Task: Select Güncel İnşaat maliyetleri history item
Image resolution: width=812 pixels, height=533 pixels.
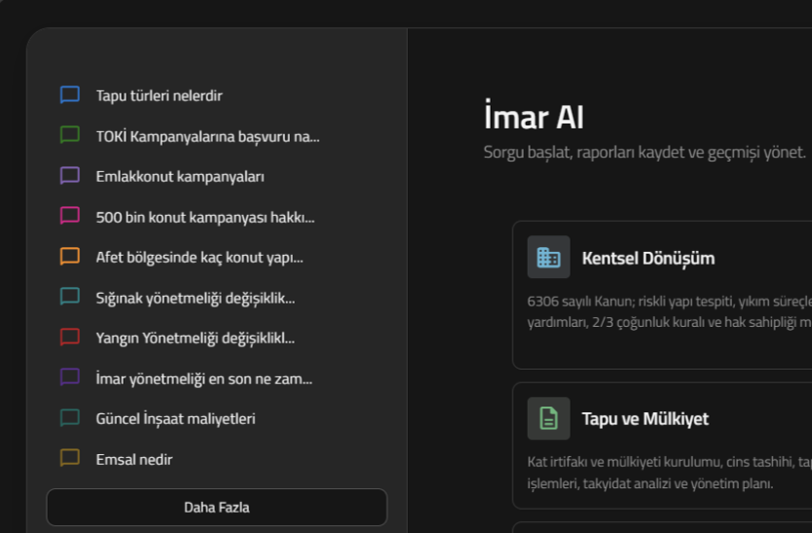Action: point(176,419)
